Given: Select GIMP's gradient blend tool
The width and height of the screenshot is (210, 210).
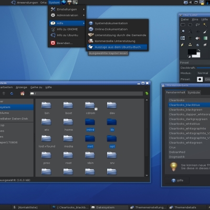Looking at the screenshot, I should point(205,38).
